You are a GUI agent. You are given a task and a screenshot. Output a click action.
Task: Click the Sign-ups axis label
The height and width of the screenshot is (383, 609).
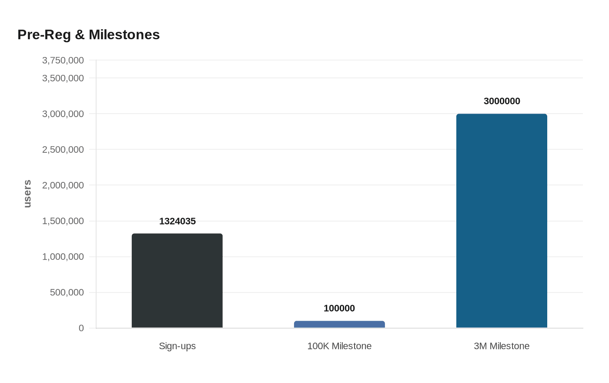tap(178, 346)
